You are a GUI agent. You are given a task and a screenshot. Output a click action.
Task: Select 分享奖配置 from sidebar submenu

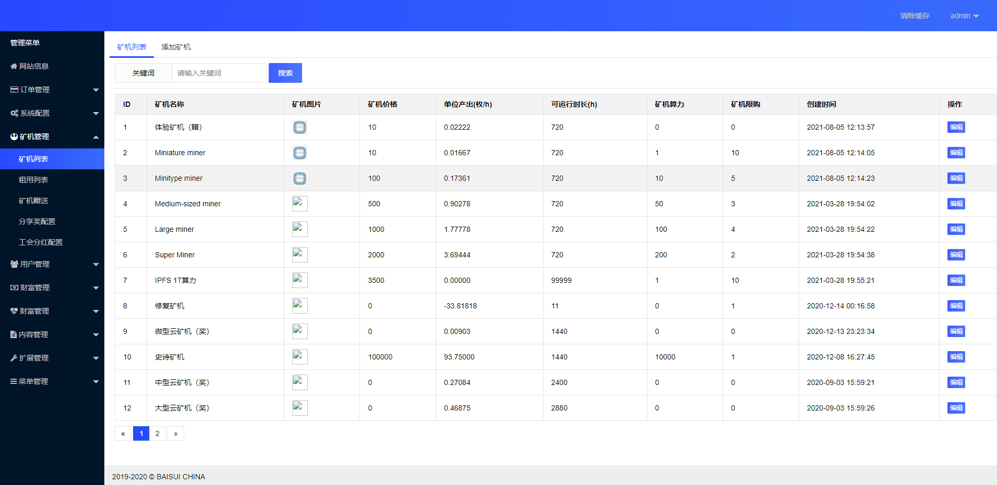(x=37, y=221)
